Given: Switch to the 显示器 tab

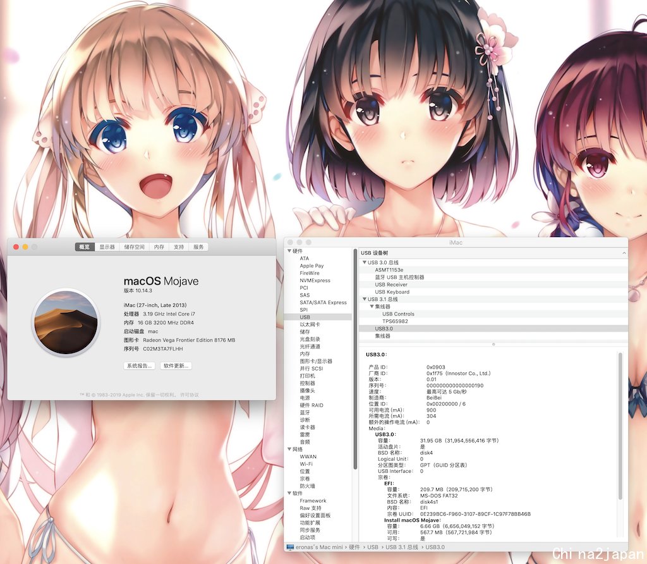Looking at the screenshot, I should click(107, 247).
